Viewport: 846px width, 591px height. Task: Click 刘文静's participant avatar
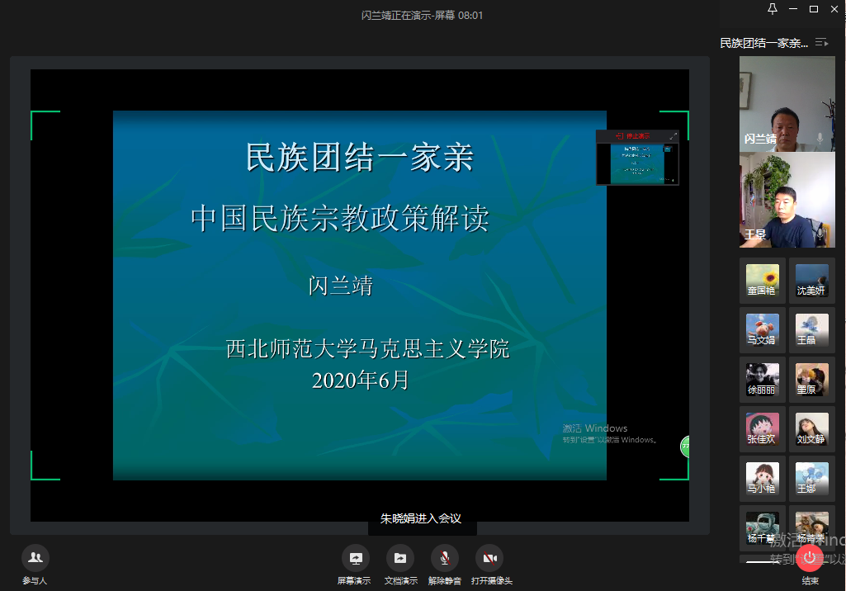pos(811,427)
